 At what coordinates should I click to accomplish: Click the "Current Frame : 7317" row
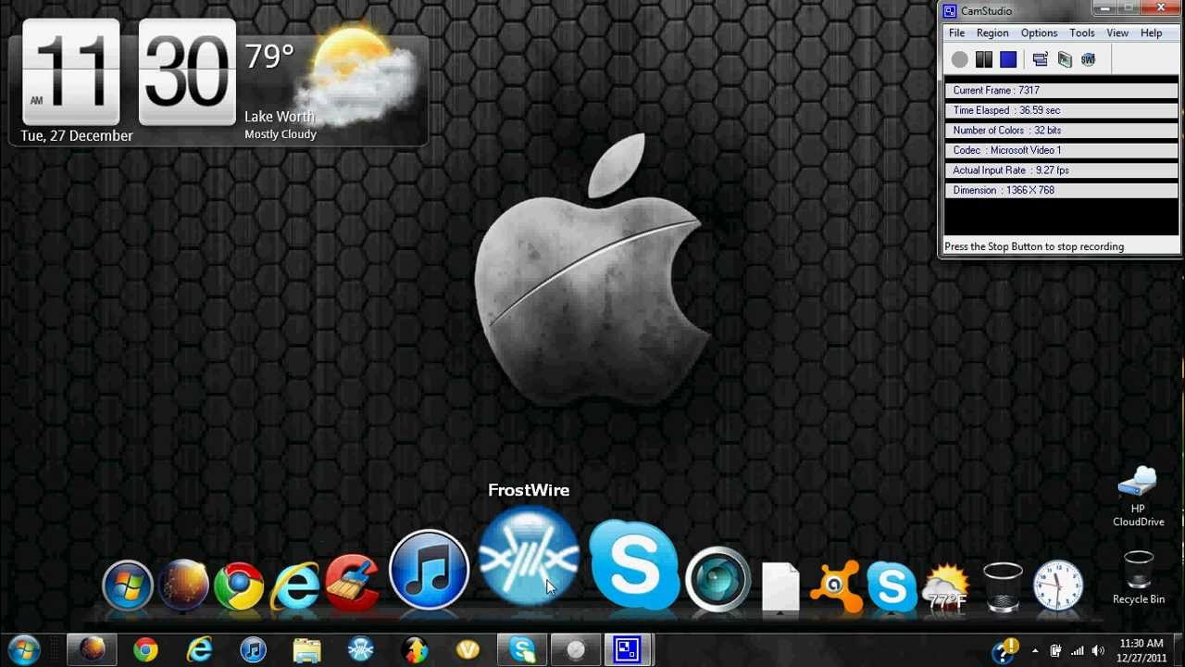click(1061, 91)
